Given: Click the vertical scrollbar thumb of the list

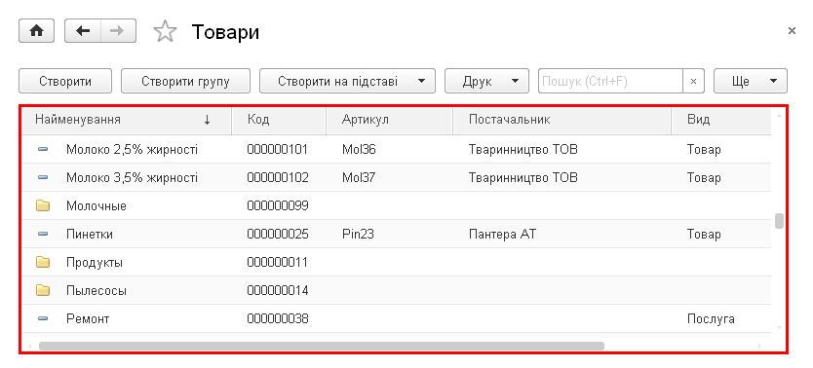Looking at the screenshot, I should [x=779, y=220].
